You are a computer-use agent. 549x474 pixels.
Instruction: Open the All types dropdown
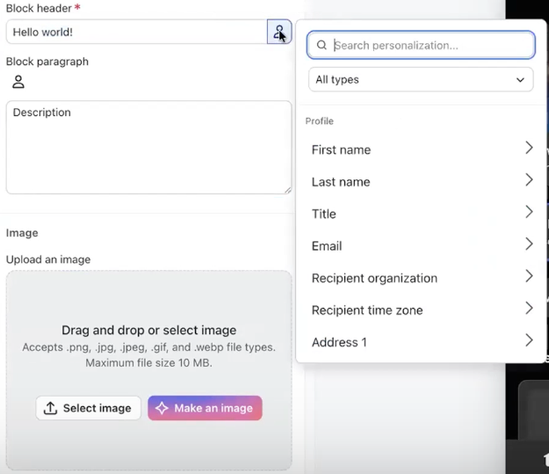tap(421, 79)
